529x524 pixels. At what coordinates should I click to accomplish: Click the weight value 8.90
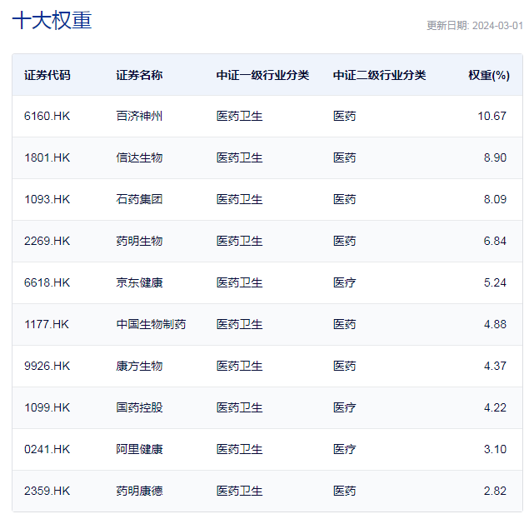tap(495, 157)
